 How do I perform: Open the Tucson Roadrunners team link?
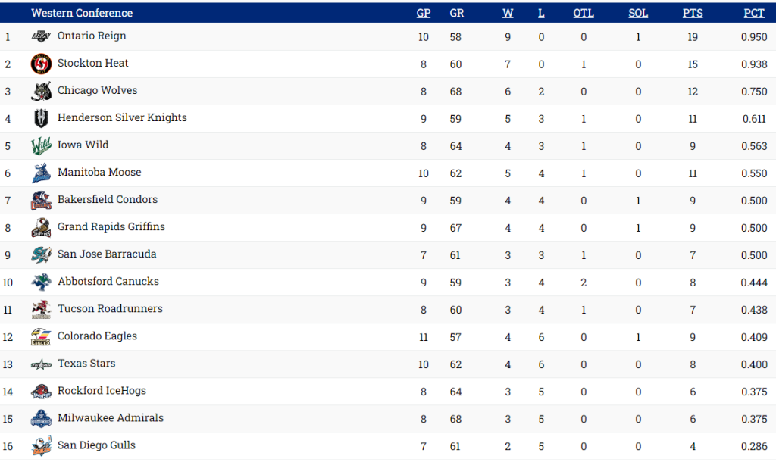point(110,309)
